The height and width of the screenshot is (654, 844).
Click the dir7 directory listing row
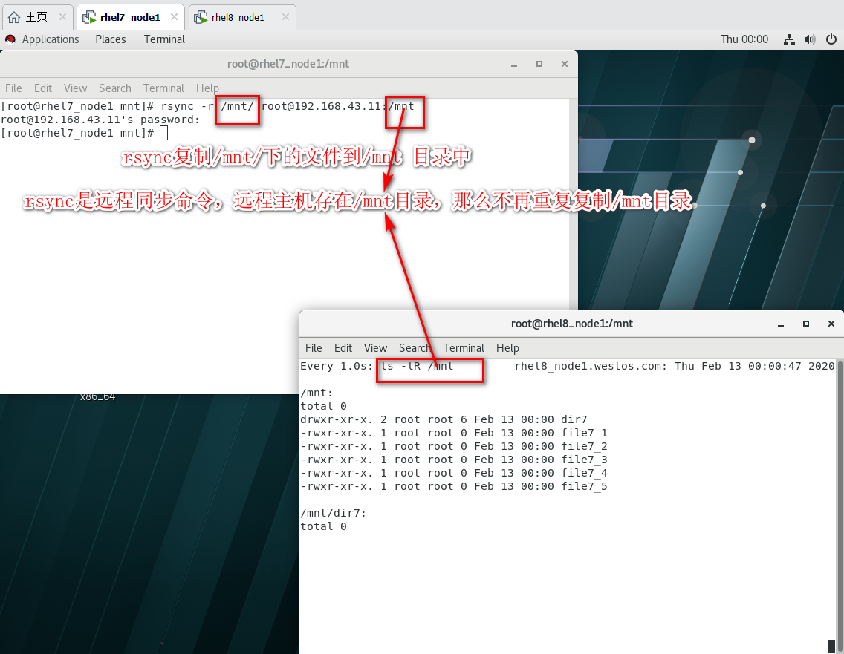pyautogui.click(x=444, y=419)
